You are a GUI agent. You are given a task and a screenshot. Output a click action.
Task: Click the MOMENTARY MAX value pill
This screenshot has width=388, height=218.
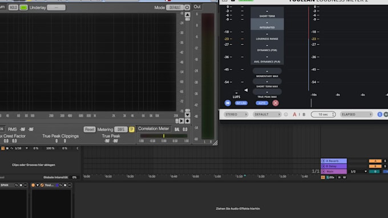pos(267,71)
